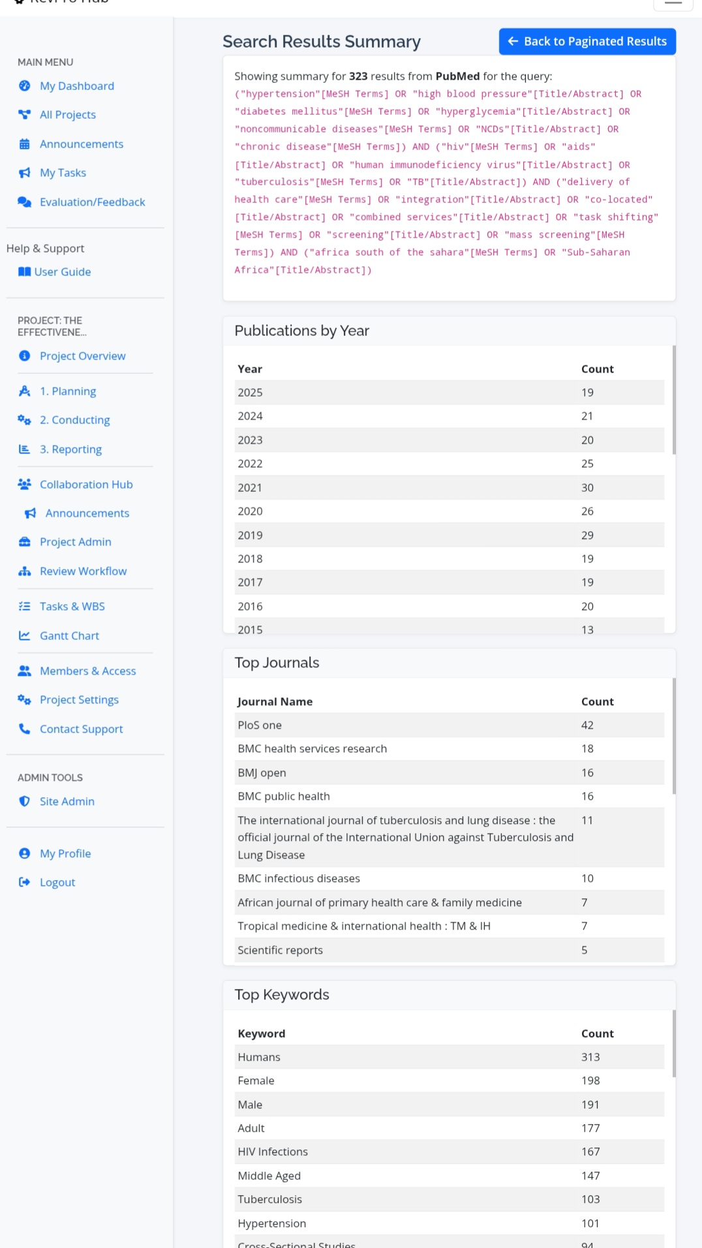
Task: Click the Review Workflow sitemap icon
Action: (x=25, y=571)
